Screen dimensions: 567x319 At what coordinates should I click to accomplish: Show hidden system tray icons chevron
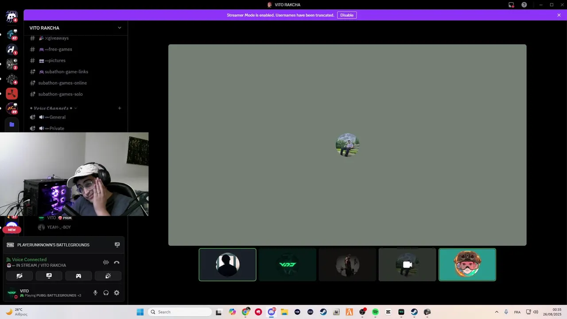(x=497, y=312)
